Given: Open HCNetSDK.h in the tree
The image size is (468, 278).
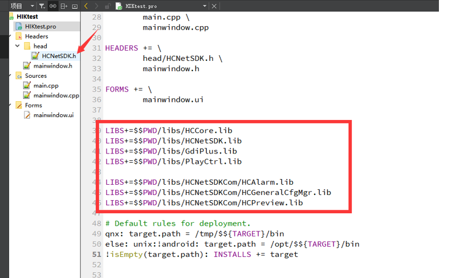Looking at the screenshot, I should (59, 56).
